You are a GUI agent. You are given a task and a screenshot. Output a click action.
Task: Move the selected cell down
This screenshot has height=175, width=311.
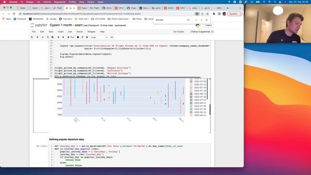[x=63, y=37]
